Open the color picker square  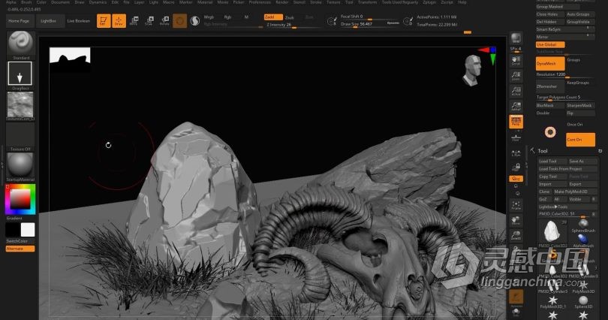click(20, 199)
